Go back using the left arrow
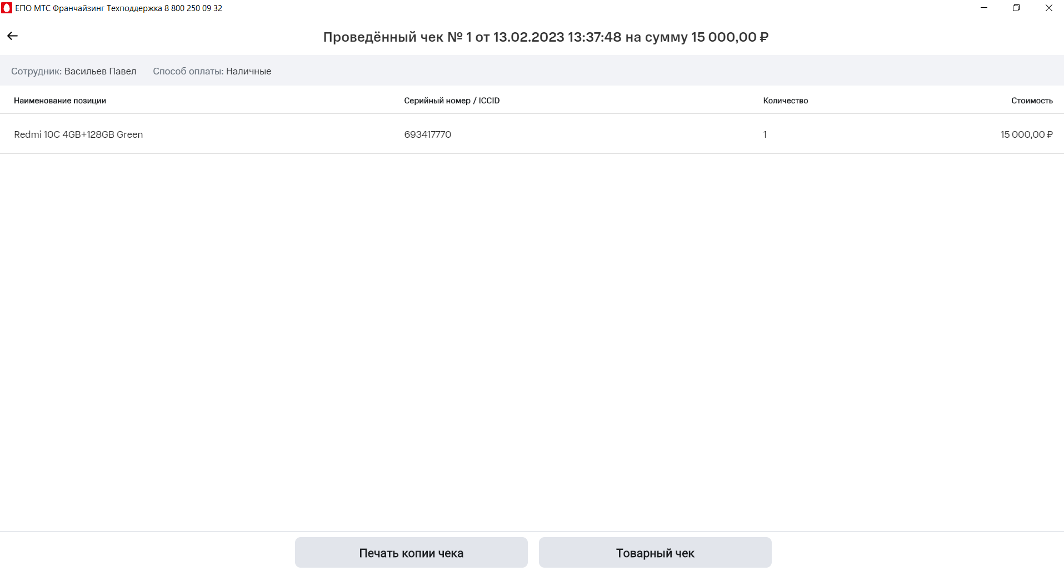Viewport: 1064px width, 571px height. (x=12, y=36)
